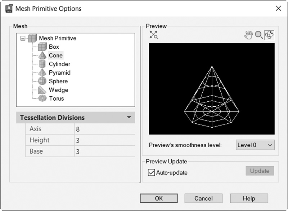Select Cone in the mesh tree
This screenshot has height=211, width=288.
(56, 56)
